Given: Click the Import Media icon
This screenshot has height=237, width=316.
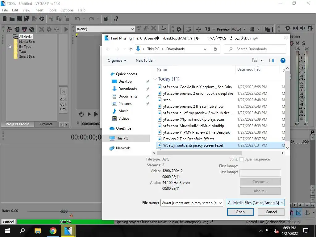Looking at the screenshot, I should (17, 29).
